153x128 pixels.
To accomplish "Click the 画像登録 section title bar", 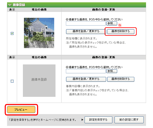I will (76, 5).
